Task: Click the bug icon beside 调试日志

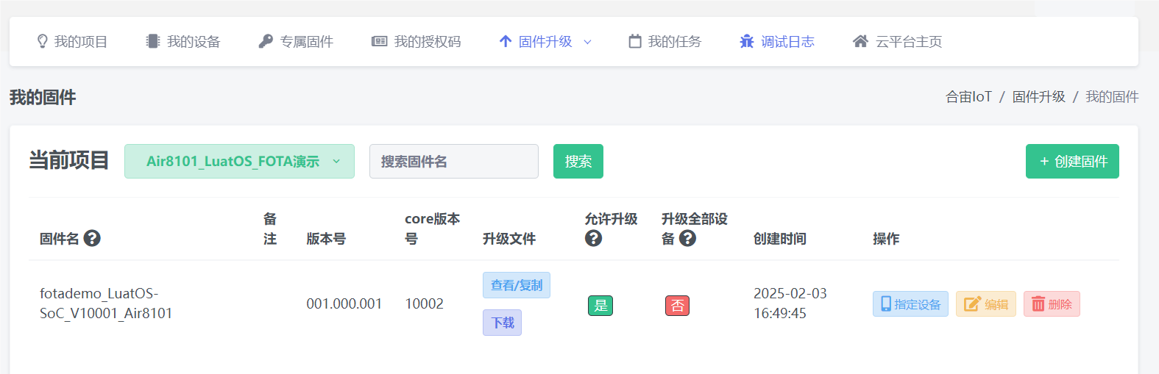Action: (747, 41)
